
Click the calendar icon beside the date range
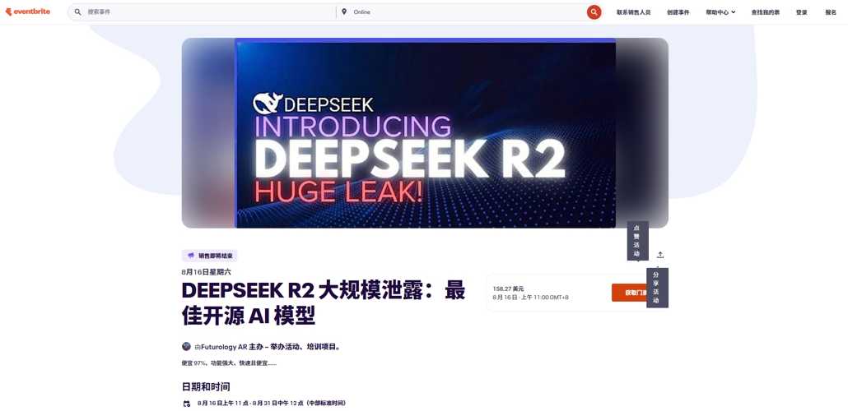click(187, 404)
